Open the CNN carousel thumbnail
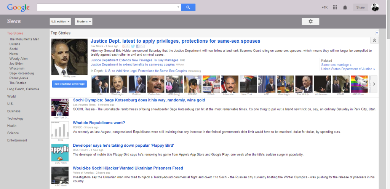The height and width of the screenshot is (189, 390). [x=100, y=84]
